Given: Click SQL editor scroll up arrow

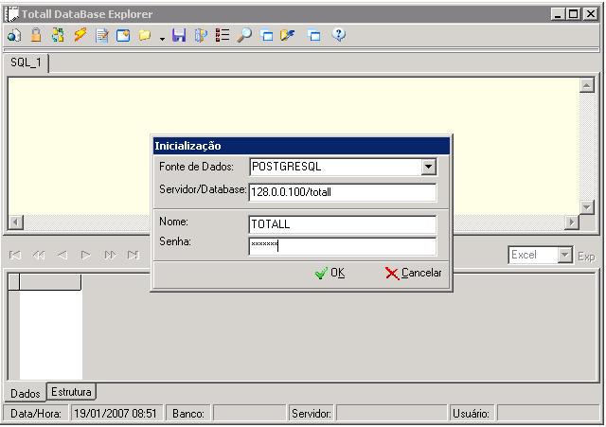Looking at the screenshot, I should pyautogui.click(x=587, y=85).
